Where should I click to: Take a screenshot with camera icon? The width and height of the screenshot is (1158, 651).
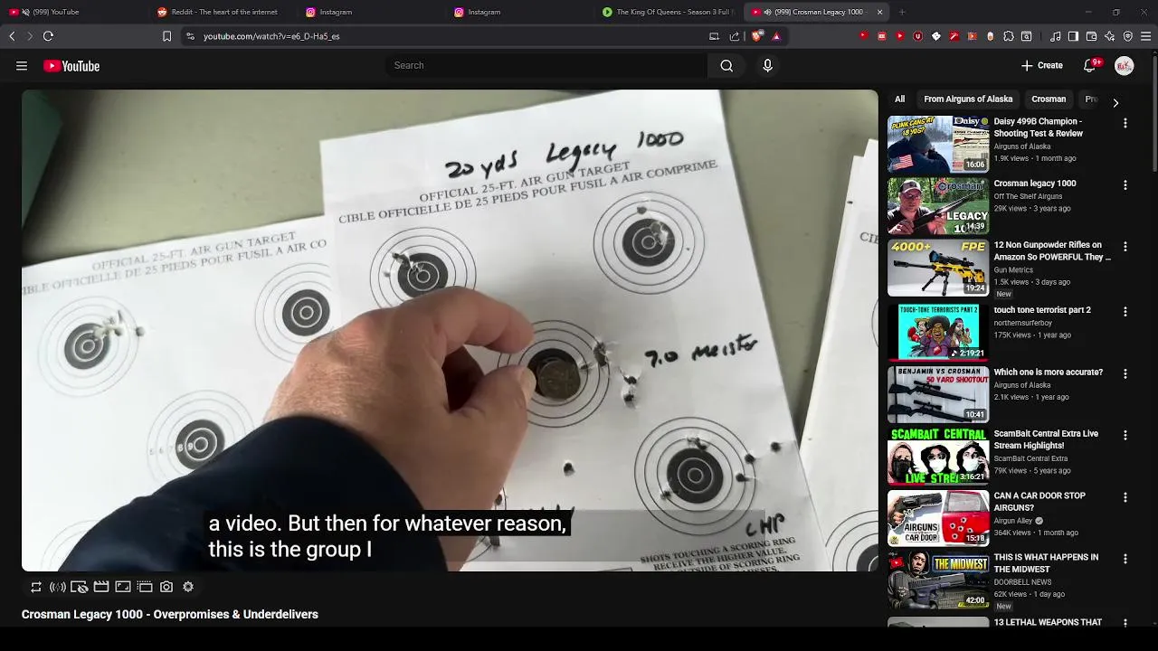166,587
